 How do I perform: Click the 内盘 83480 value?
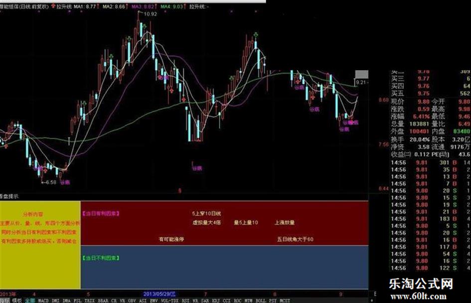(463, 131)
